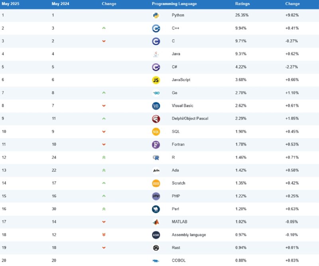
Task: Click Python's 25.35% rating value
Action: [242, 15]
